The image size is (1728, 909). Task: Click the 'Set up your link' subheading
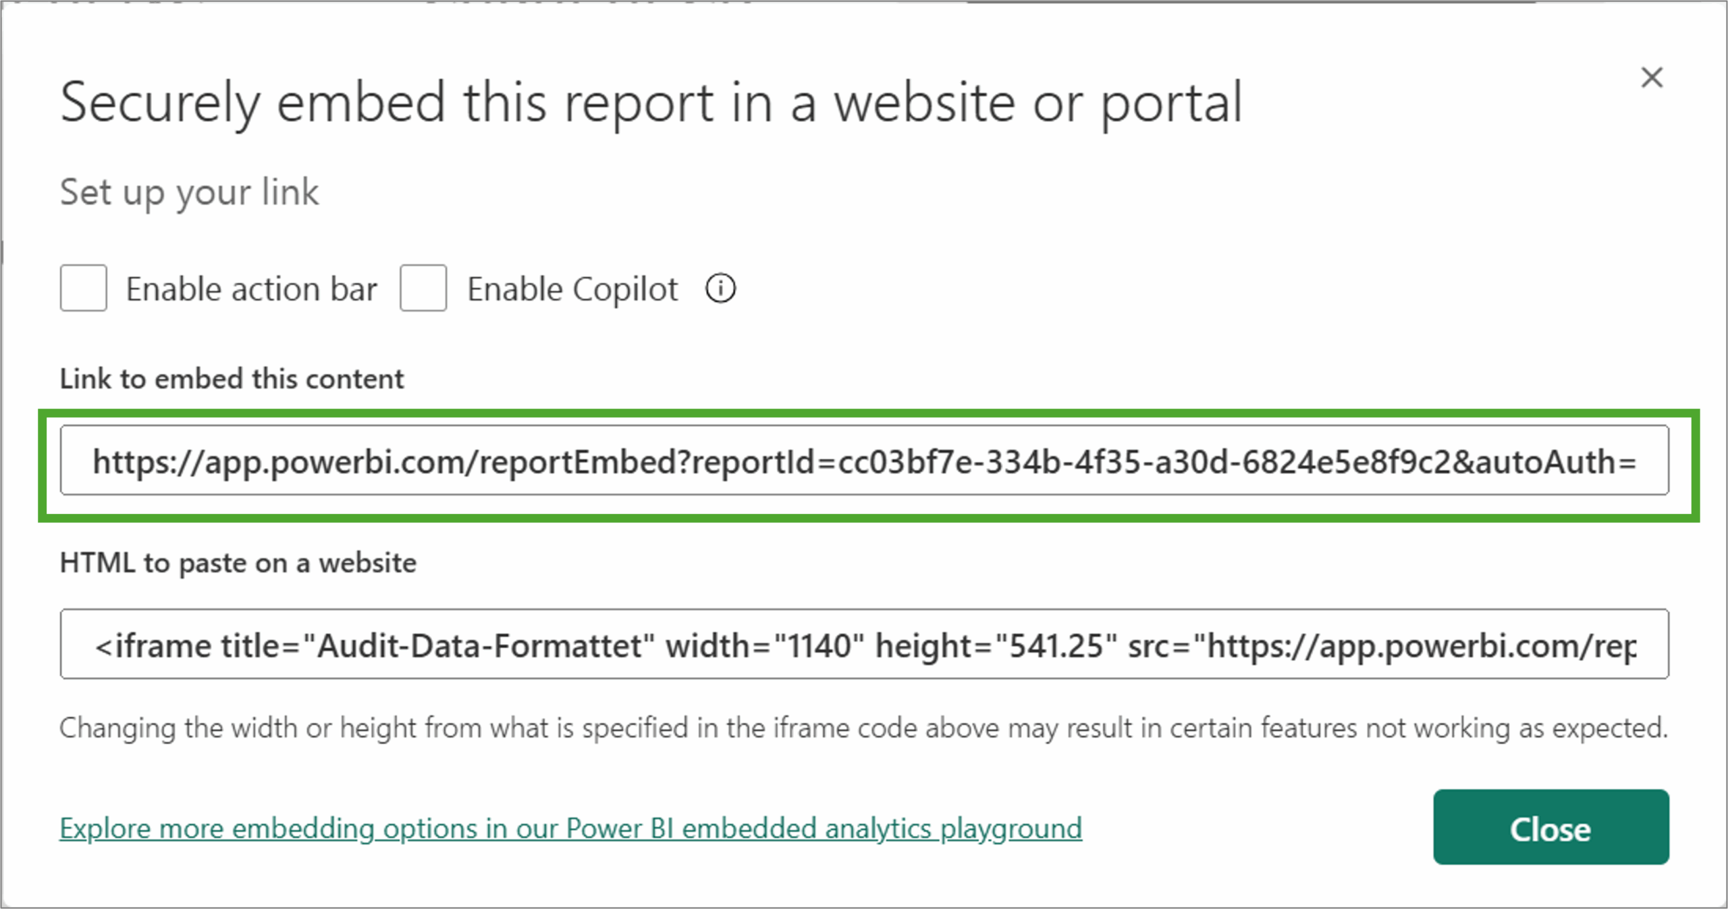coord(189,192)
